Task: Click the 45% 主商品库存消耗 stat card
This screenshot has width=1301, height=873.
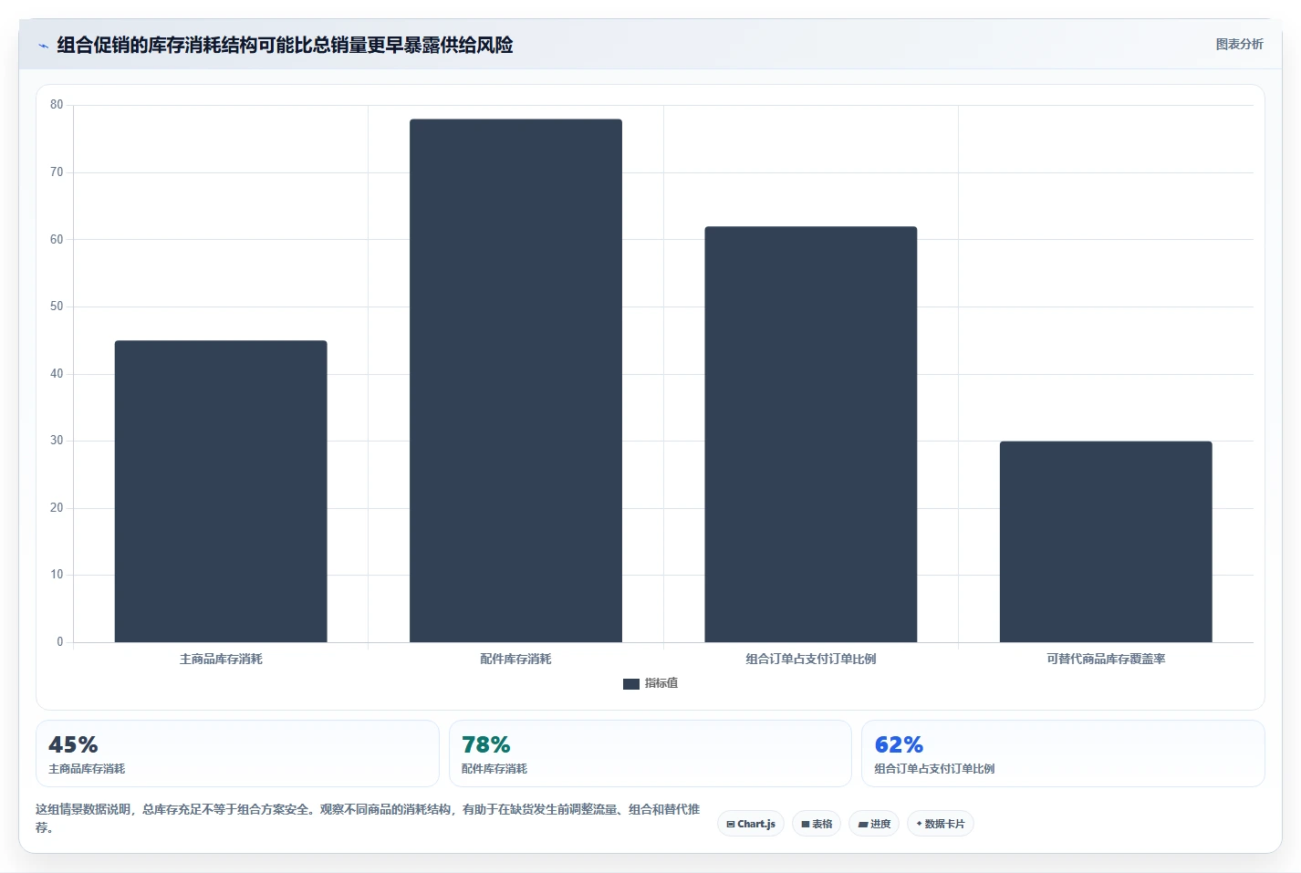Action: pos(237,753)
